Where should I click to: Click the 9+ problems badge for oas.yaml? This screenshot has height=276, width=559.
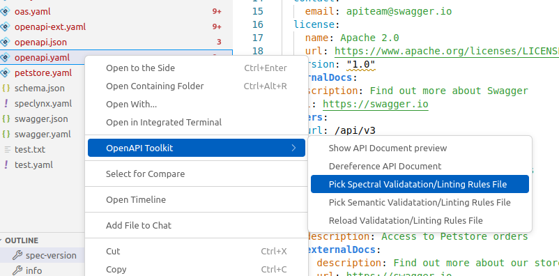(x=217, y=12)
